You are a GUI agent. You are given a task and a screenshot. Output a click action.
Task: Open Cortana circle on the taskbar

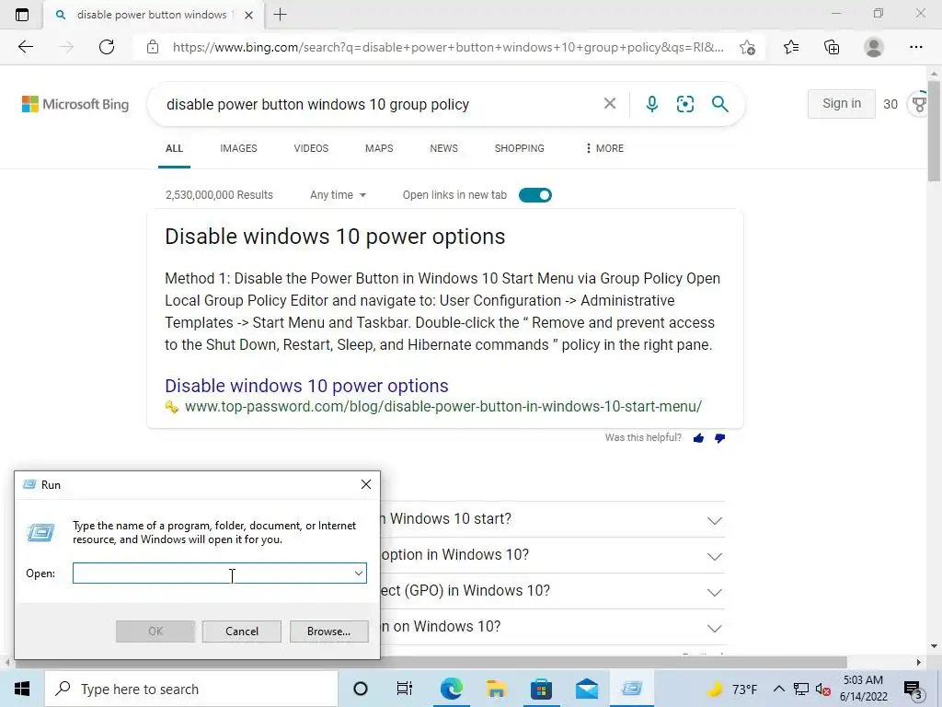(361, 689)
